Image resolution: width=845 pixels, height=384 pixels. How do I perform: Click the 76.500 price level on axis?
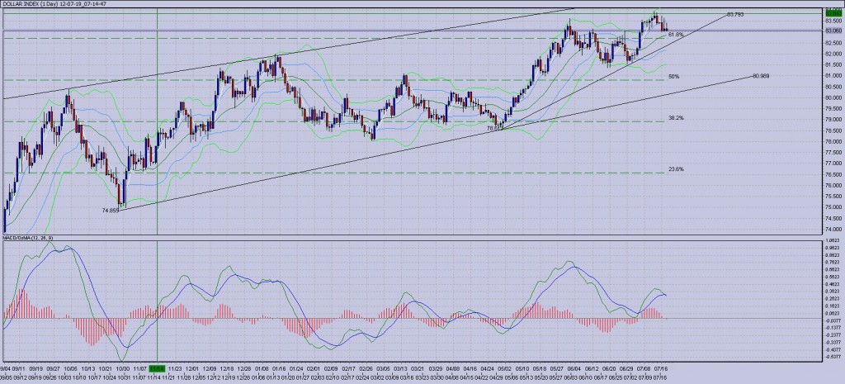(x=833, y=174)
